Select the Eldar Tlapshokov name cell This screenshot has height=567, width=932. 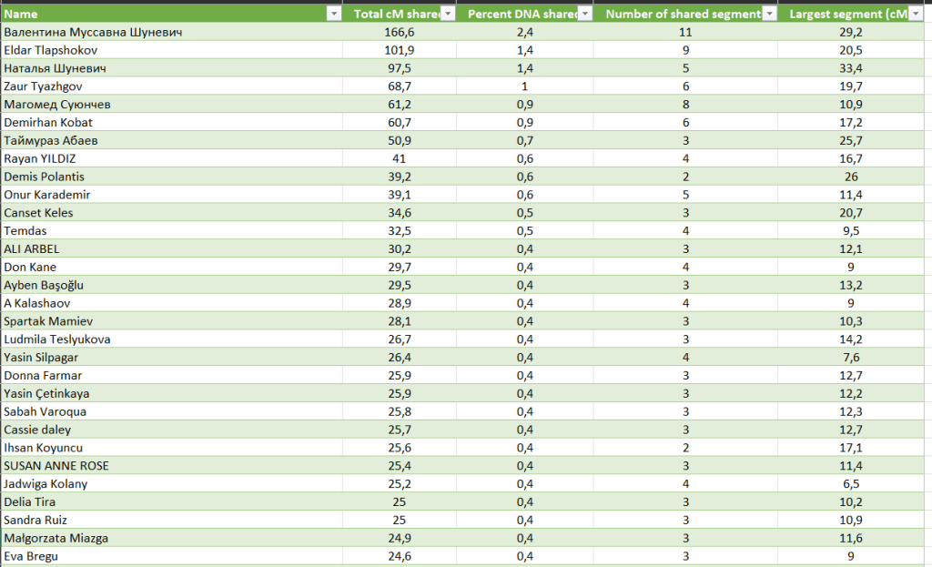[51, 50]
